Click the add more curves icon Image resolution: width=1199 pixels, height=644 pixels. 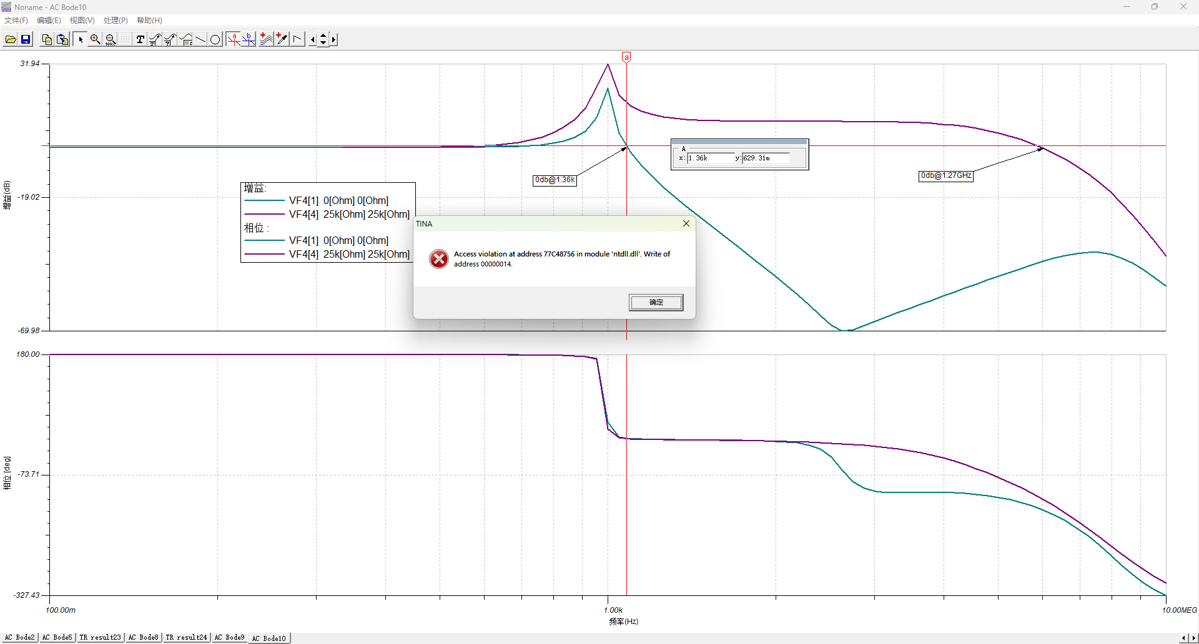tap(267, 39)
